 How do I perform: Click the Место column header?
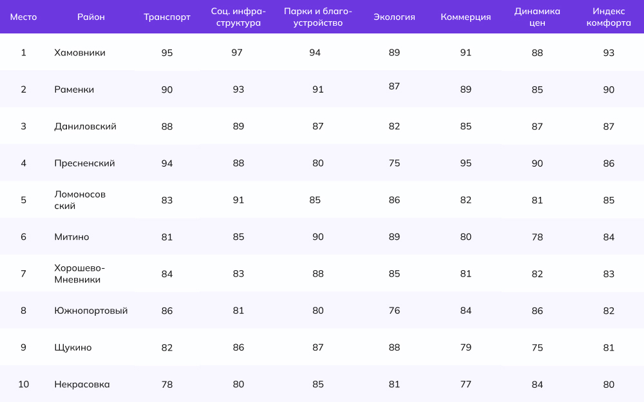(x=23, y=17)
